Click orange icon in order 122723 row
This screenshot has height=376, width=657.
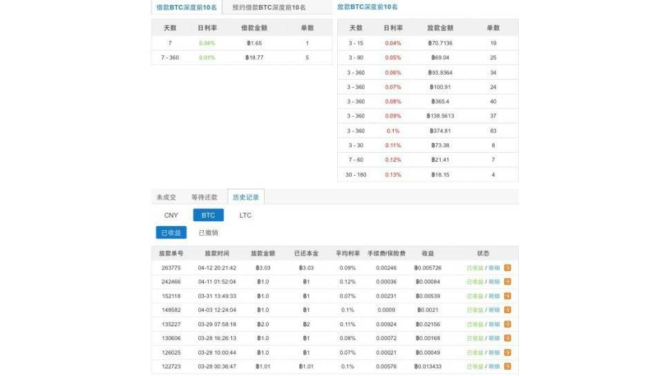pos(507,366)
